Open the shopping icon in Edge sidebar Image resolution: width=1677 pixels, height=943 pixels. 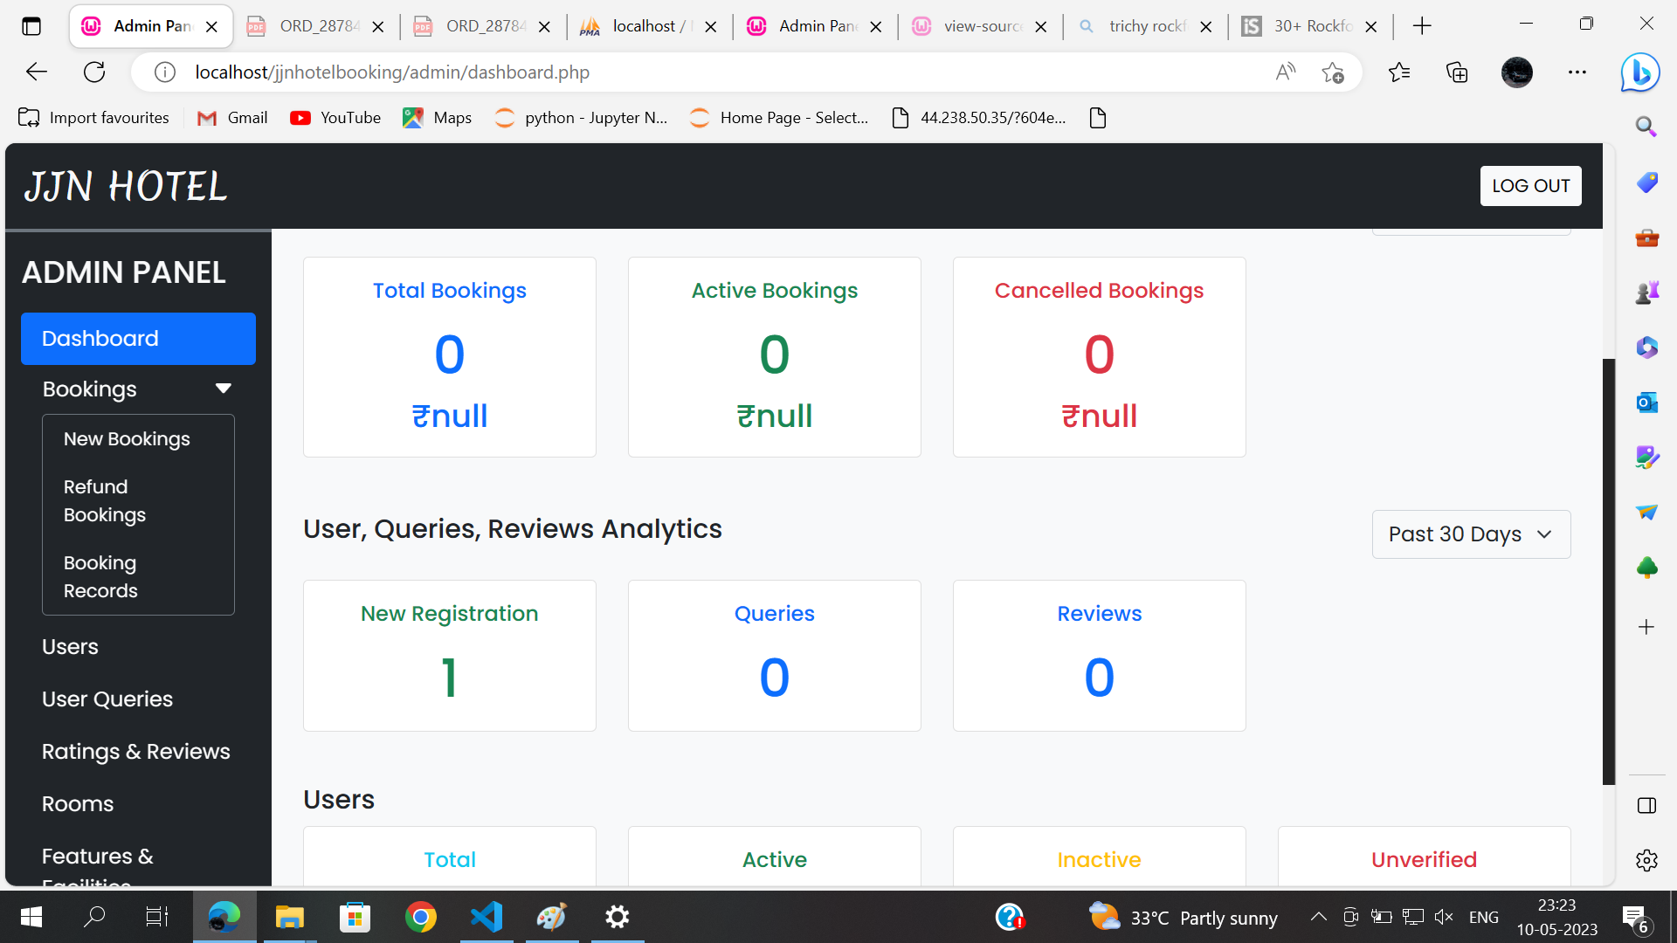click(1646, 183)
